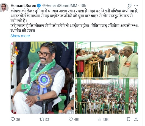145x126 pixels.
Task: Click the 39 replies count
Action: [x=18, y=119]
